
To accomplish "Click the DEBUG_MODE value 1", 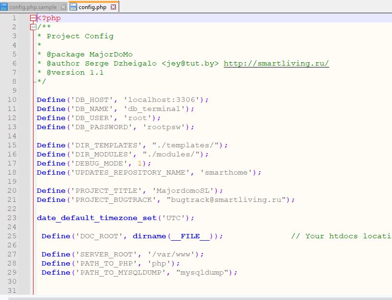I will tap(147, 164).
